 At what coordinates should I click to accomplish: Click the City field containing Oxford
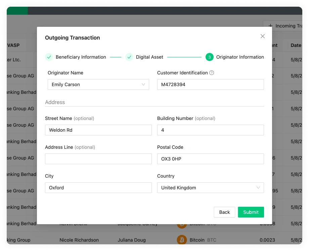point(98,188)
